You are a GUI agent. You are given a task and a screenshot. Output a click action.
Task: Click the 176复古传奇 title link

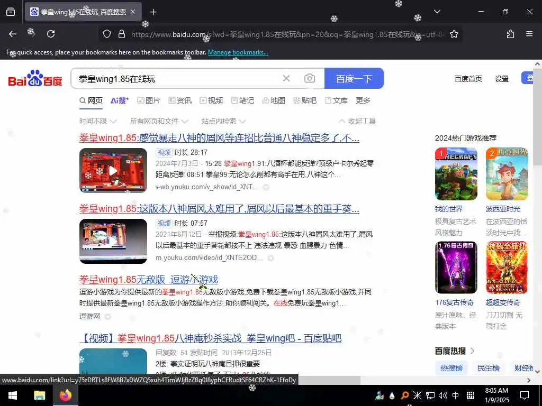(454, 302)
